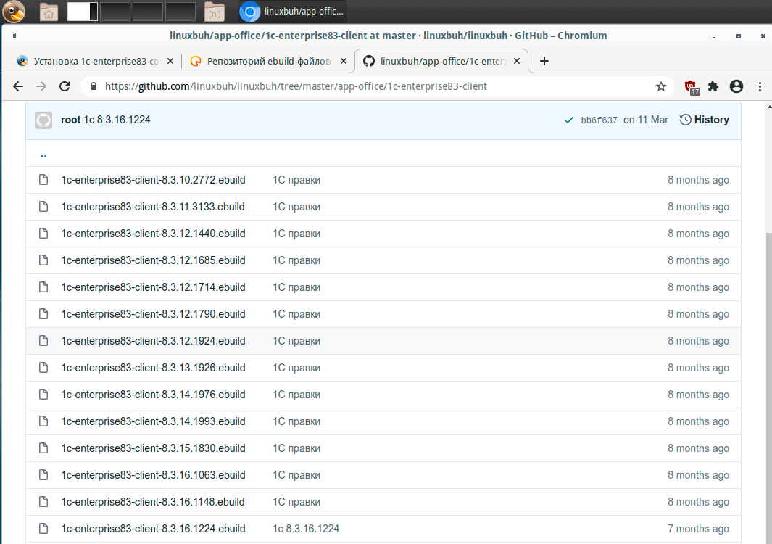Click the green commit status checkmark
Viewport: 772px width, 544px height.
pos(569,120)
